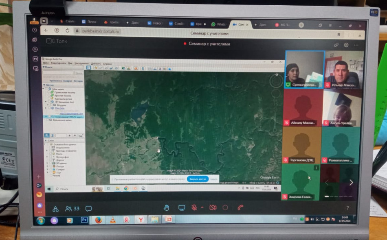387x240 pixels.
Task: Check the Временные метки checkbox
Action: point(47,120)
